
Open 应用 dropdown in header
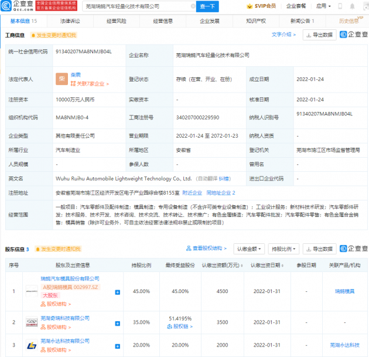(323, 6)
